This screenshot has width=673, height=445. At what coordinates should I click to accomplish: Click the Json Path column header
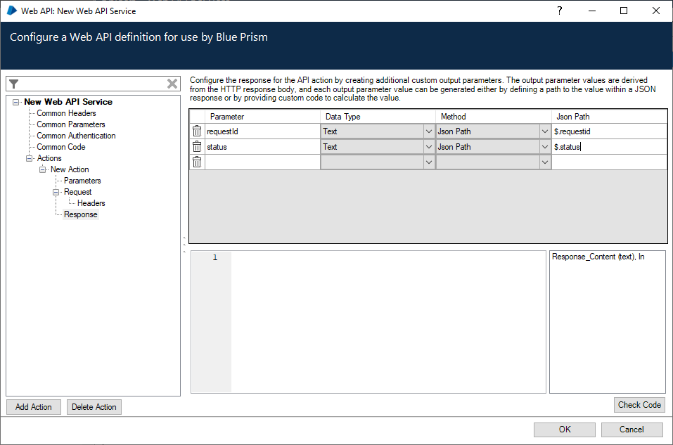[x=609, y=117]
